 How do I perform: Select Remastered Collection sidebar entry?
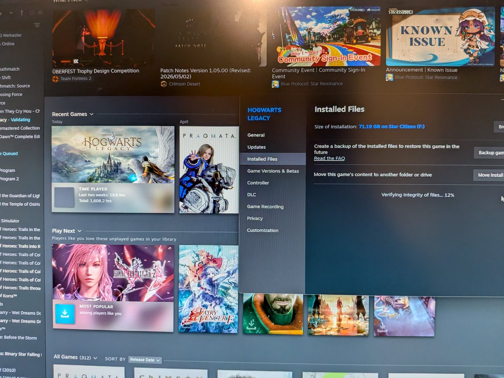(x=20, y=128)
